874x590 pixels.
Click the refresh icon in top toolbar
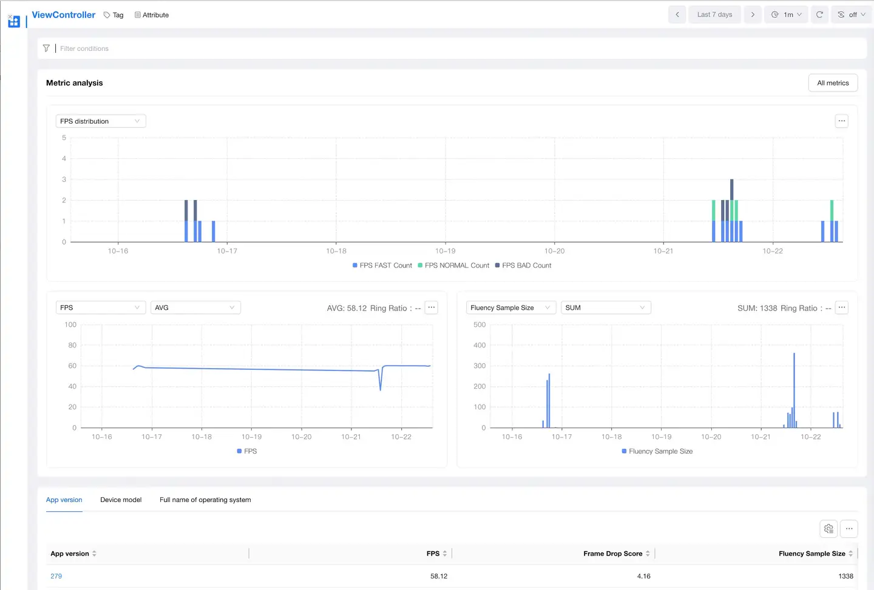819,15
